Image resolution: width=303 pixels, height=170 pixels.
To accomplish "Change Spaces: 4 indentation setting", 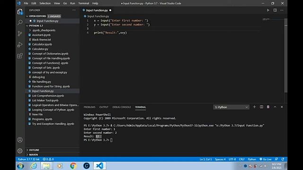I will (220, 159).
